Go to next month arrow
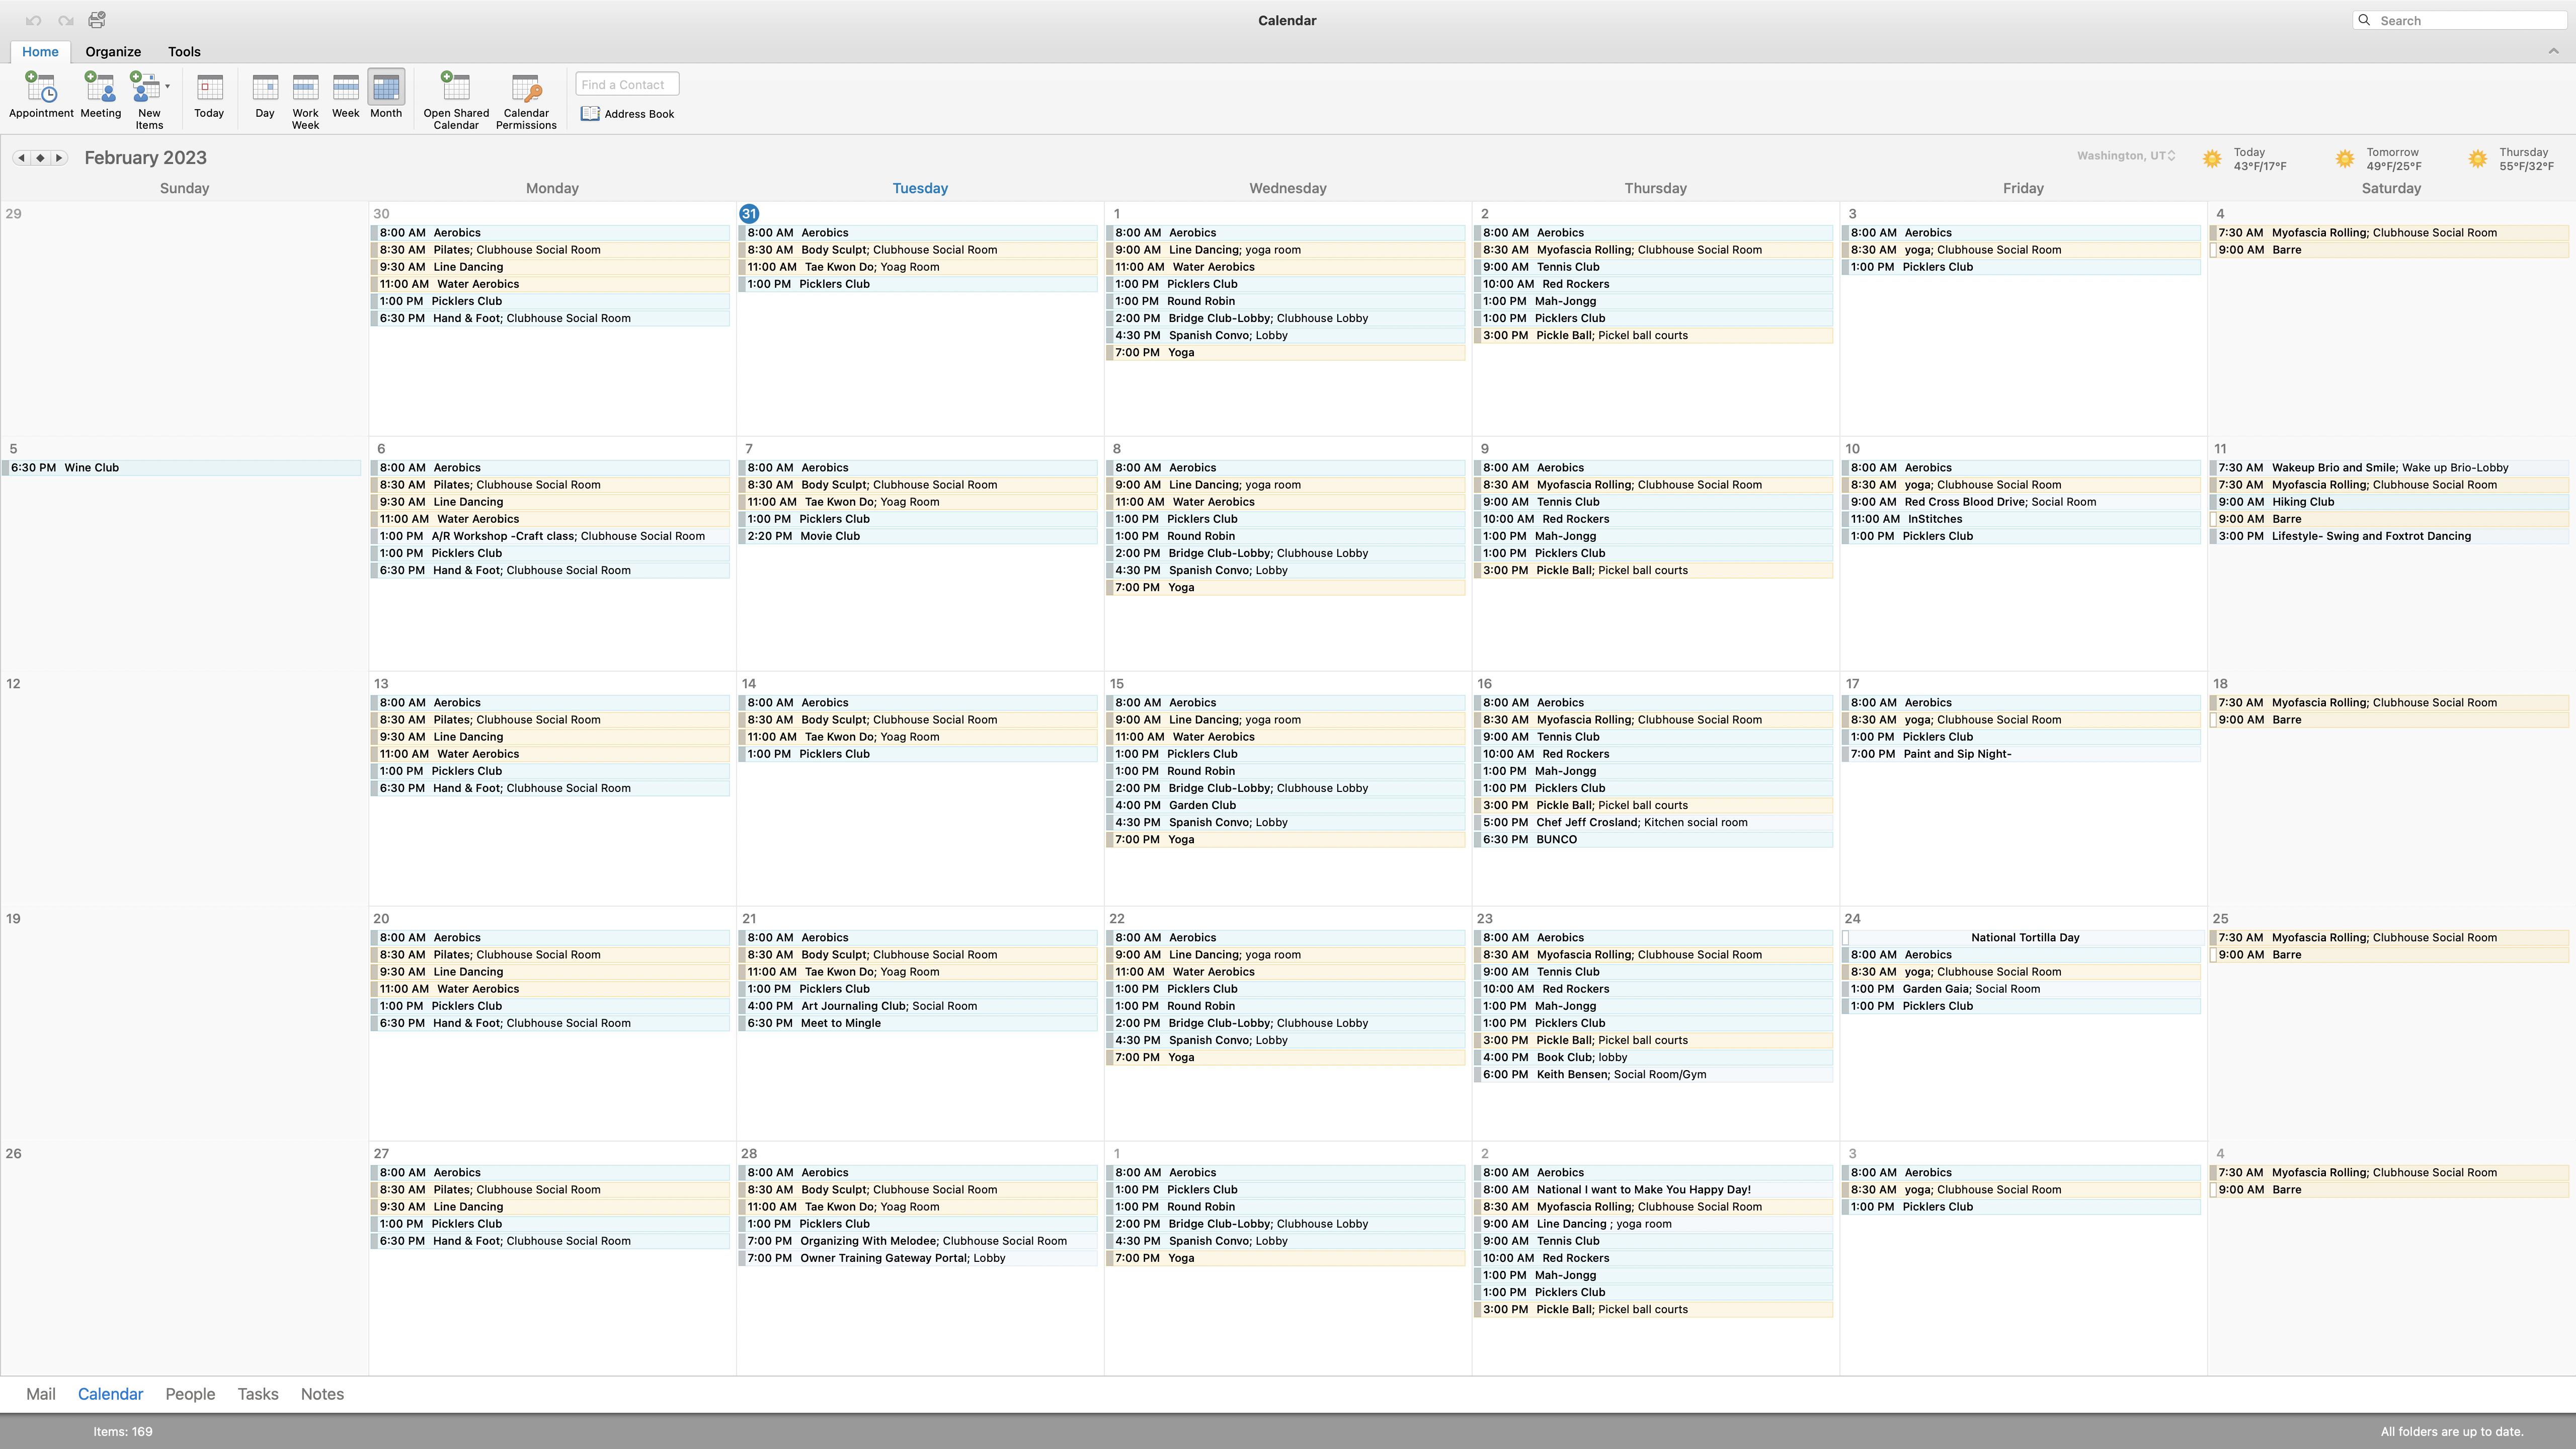This screenshot has height=1449, width=2576. (x=59, y=158)
